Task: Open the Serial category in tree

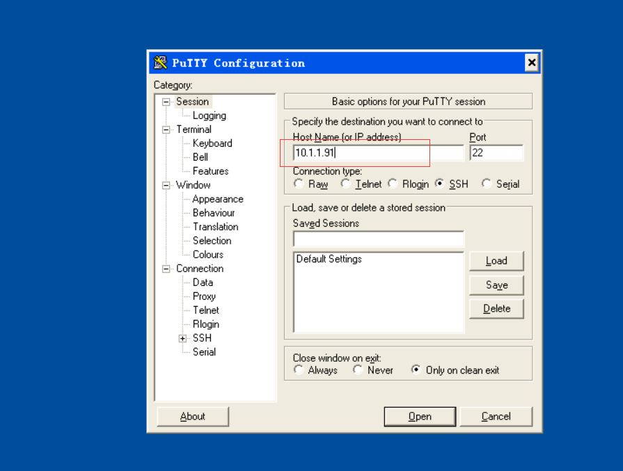Action: [x=204, y=352]
